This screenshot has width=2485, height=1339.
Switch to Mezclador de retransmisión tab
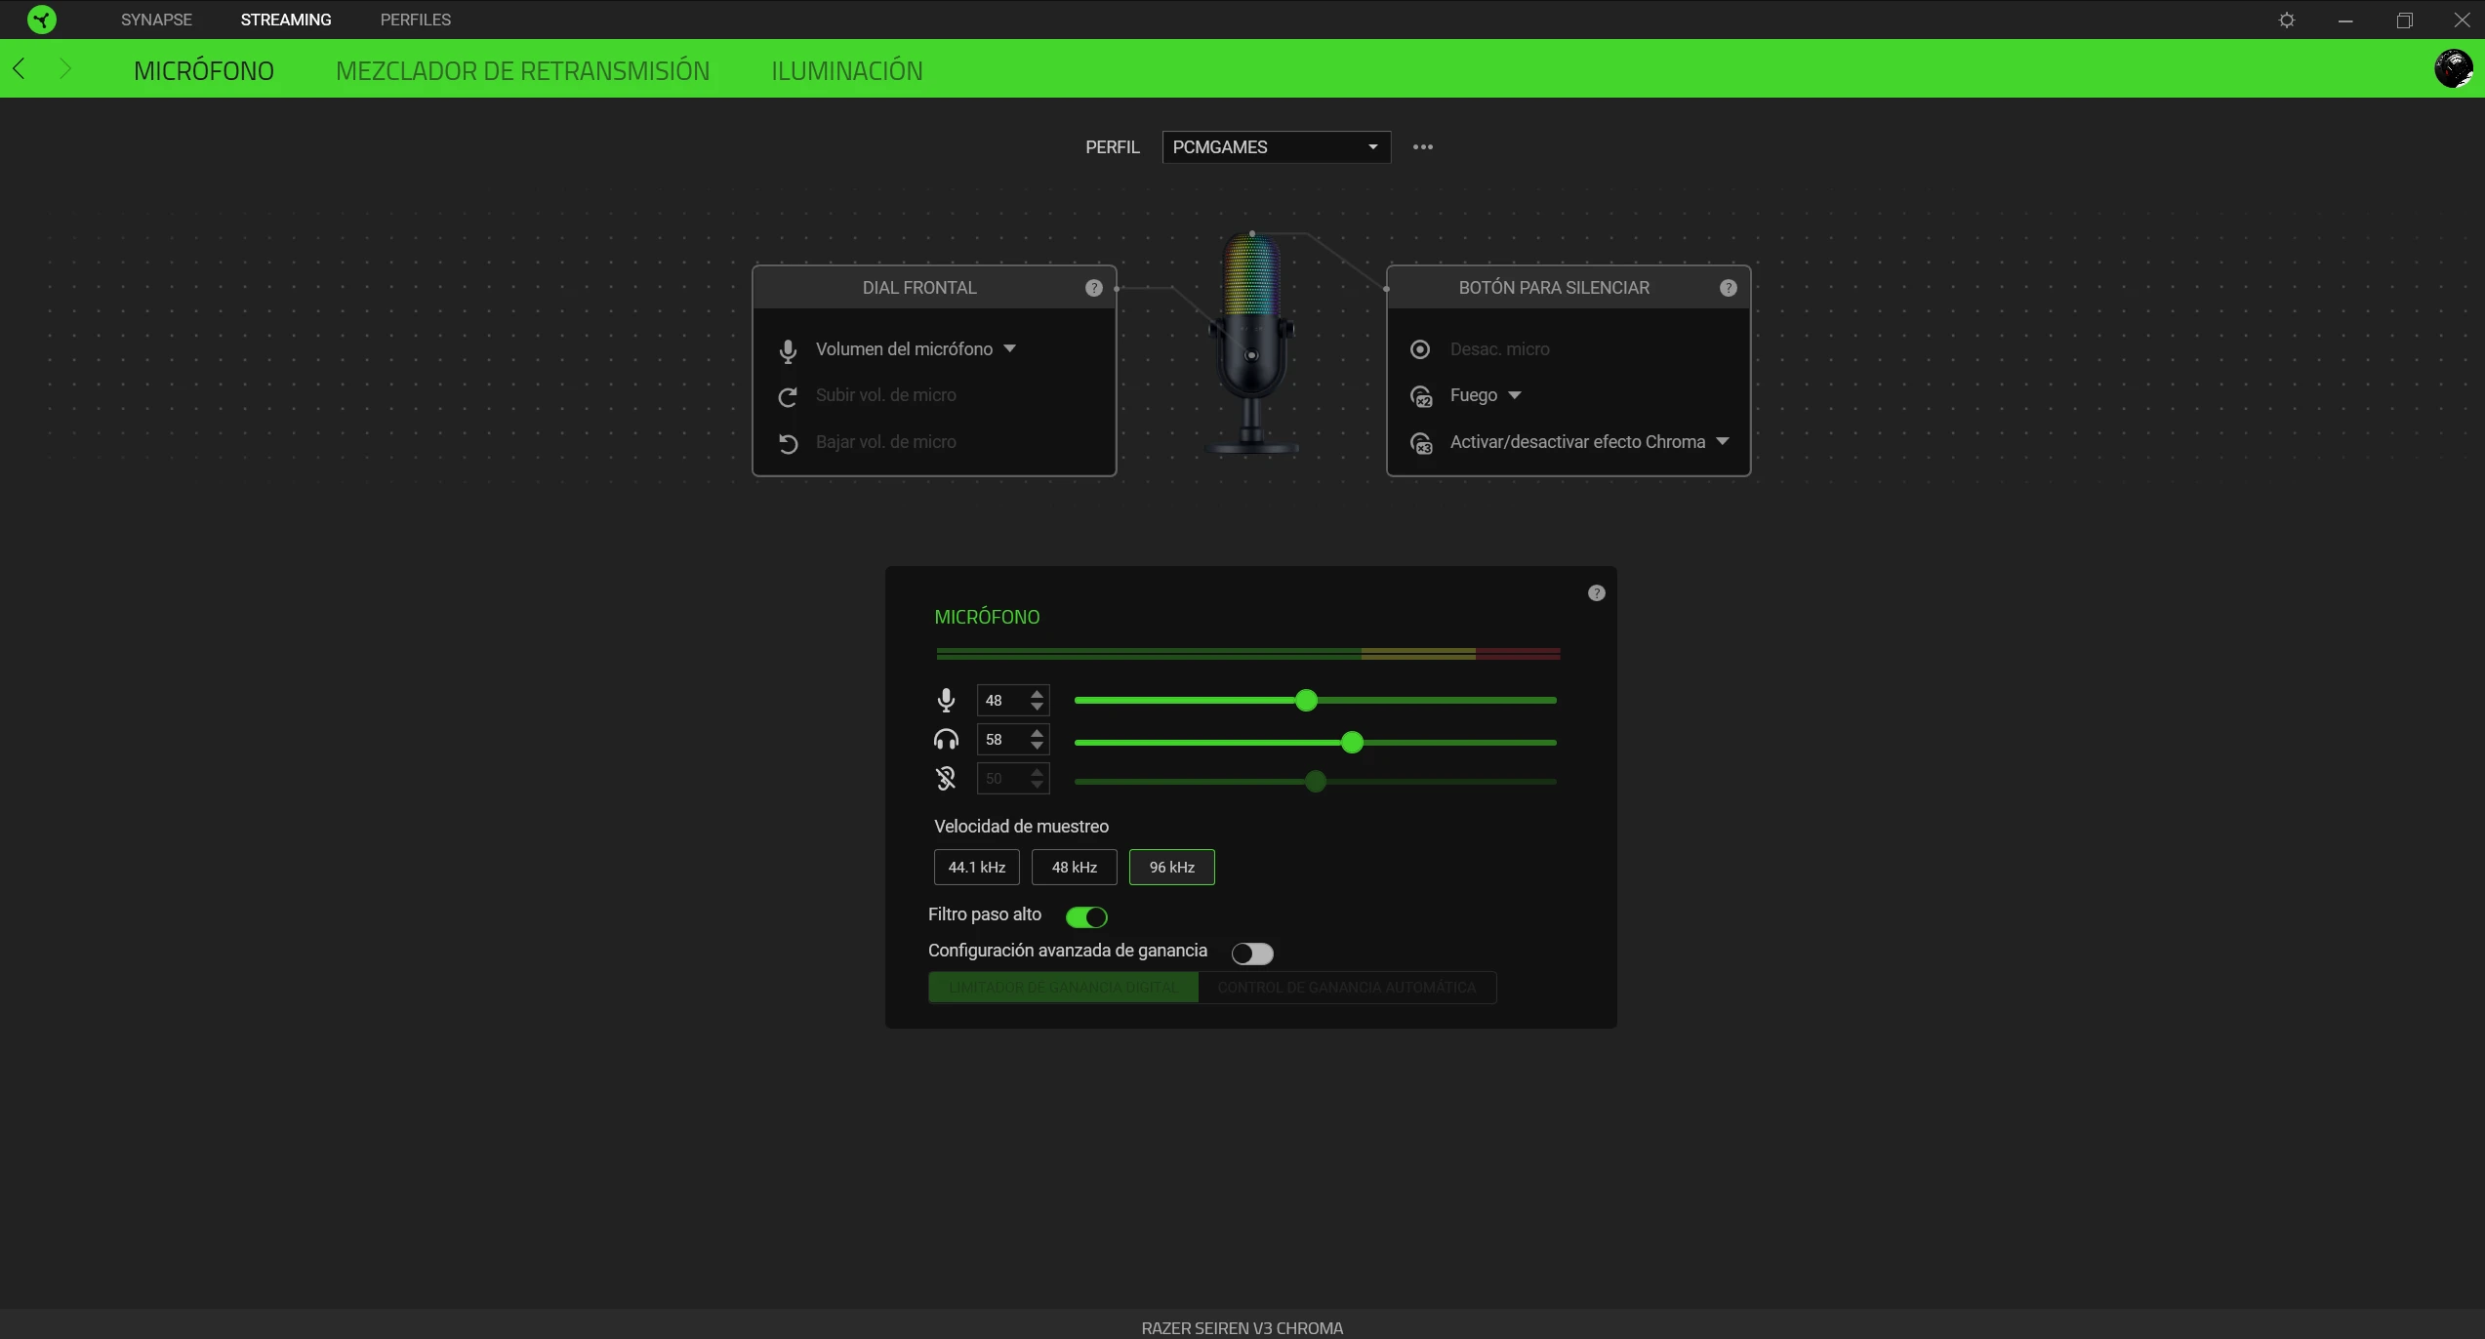point(522,70)
